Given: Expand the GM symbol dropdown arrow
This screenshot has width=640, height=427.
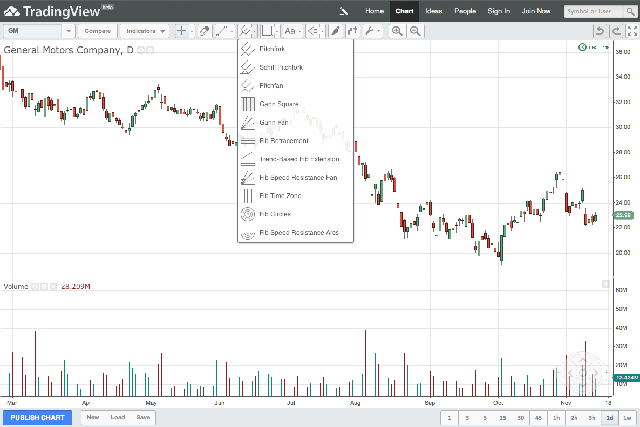Looking at the screenshot, I should coord(69,31).
